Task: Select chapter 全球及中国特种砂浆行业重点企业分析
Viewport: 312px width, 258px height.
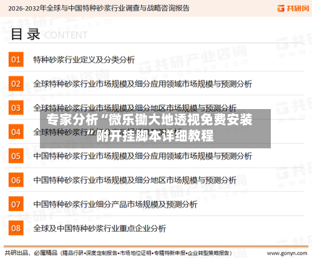Action: (100, 229)
